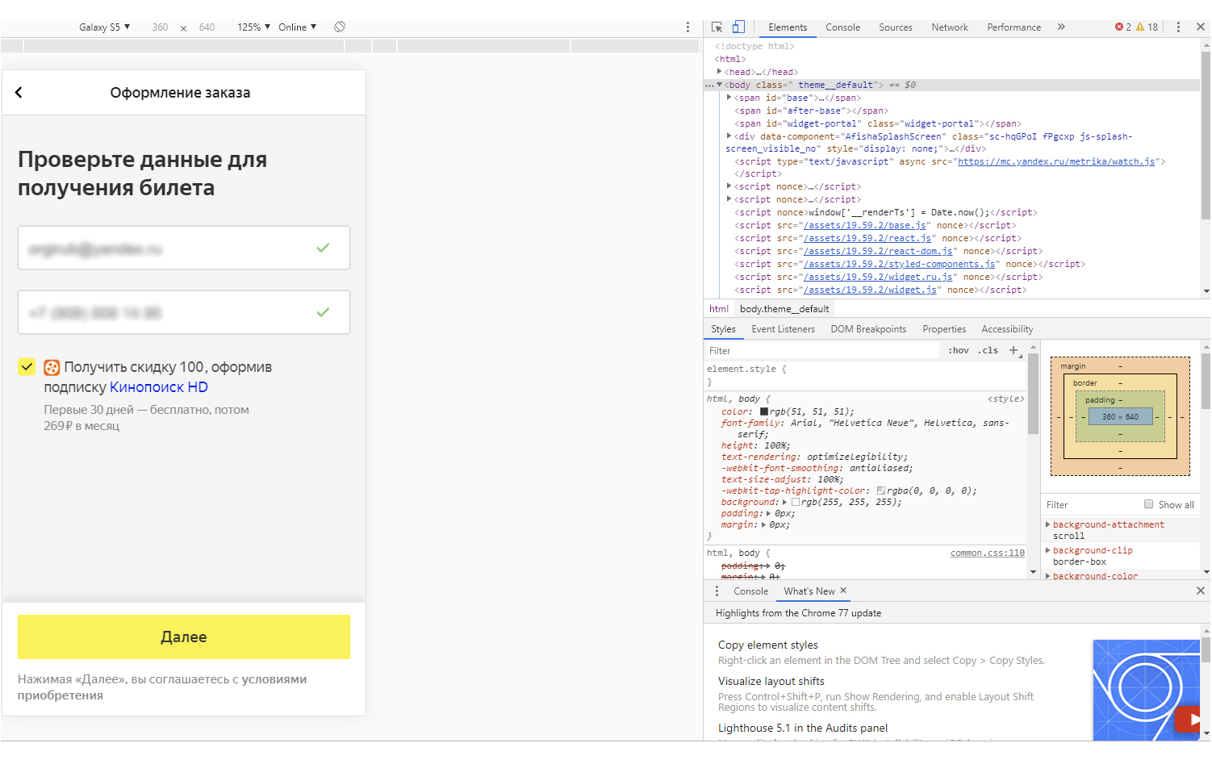Image resolution: width=1212 pixels, height=764 pixels.
Task: Open the Performance tab
Action: point(1013,27)
